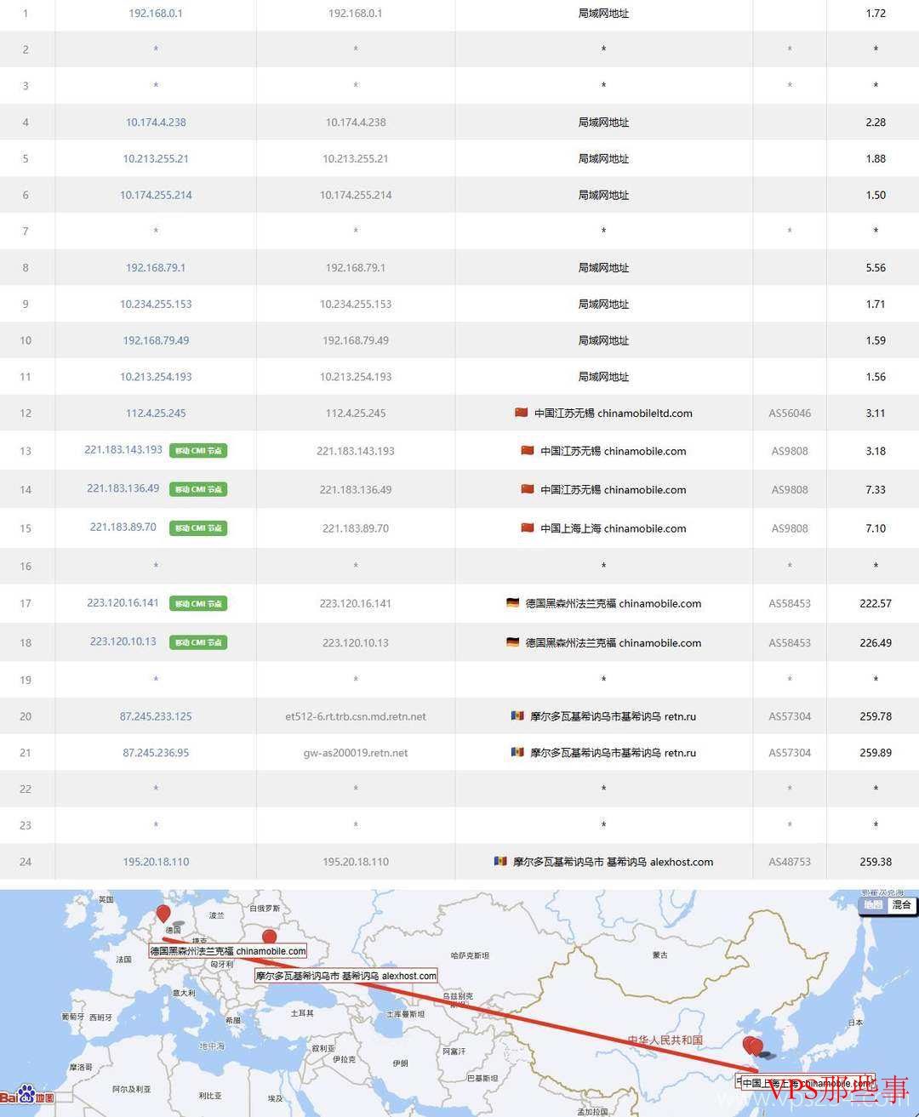Open the blue 112.4.25.245 IP link
Screen dimensions: 919x1117
tap(156, 413)
